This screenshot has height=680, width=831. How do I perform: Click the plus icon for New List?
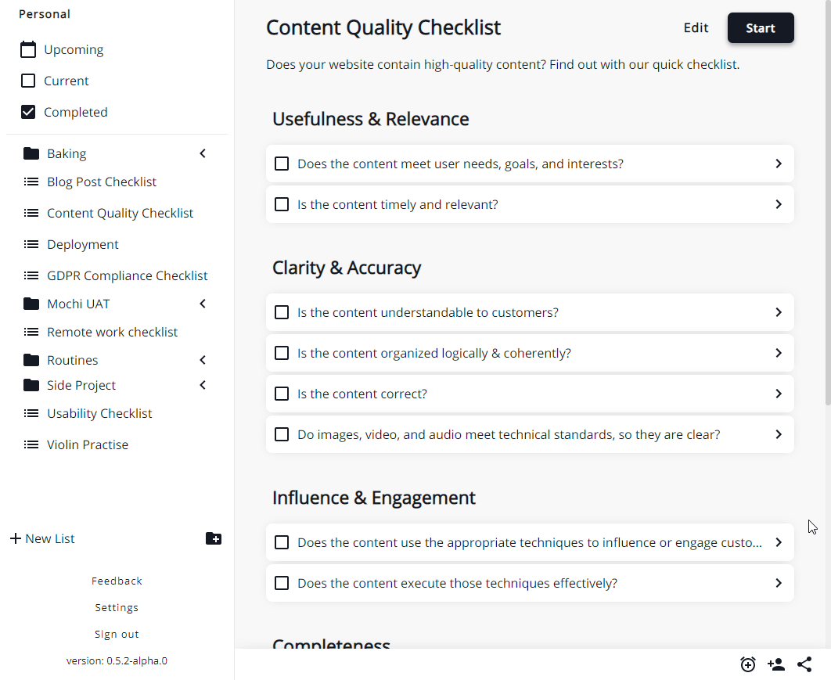tap(16, 538)
